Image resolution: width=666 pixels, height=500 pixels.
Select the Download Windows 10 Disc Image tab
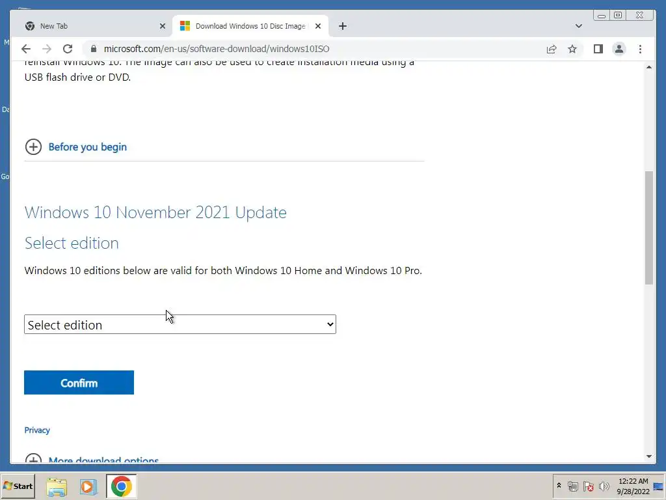click(x=250, y=26)
